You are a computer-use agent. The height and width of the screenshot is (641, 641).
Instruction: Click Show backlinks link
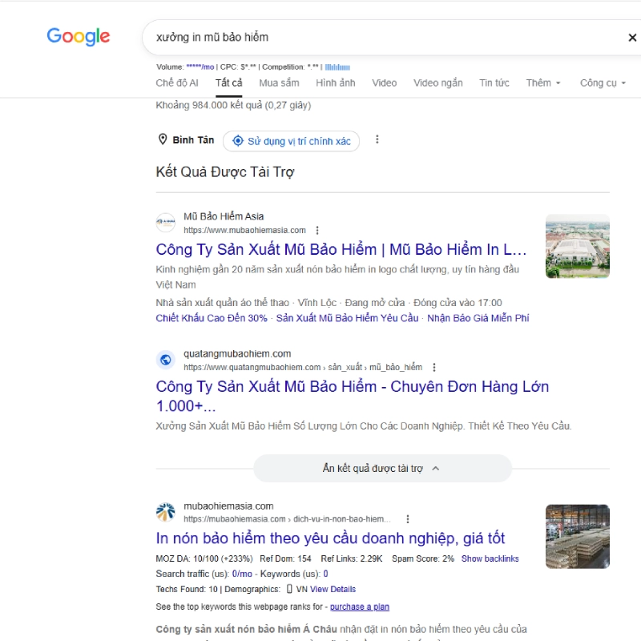point(490,558)
